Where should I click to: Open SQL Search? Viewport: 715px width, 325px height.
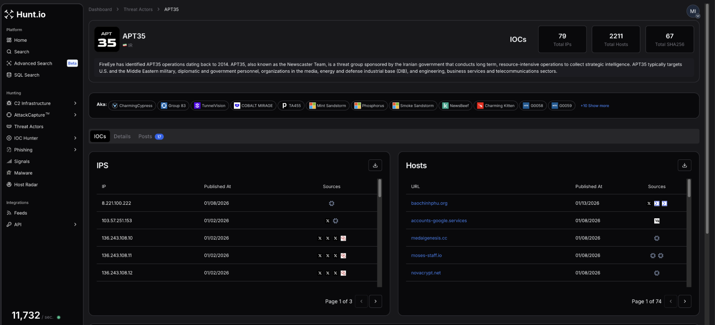click(26, 75)
